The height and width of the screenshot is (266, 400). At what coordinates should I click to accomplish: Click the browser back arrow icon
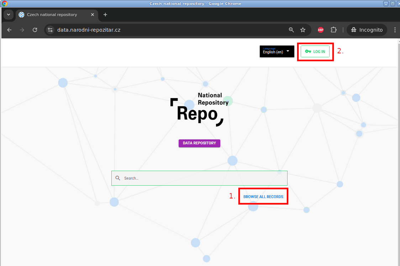9,30
